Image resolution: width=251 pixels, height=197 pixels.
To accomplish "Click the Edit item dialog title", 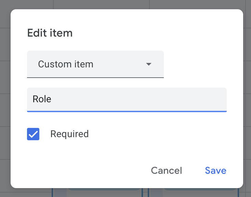I will (50, 33).
